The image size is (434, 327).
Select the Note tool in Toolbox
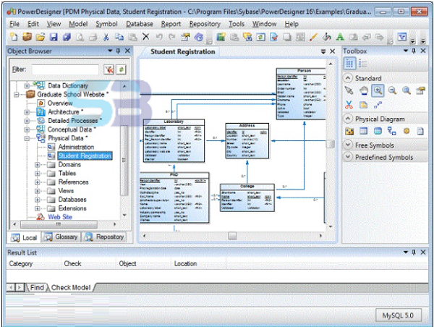(x=363, y=105)
